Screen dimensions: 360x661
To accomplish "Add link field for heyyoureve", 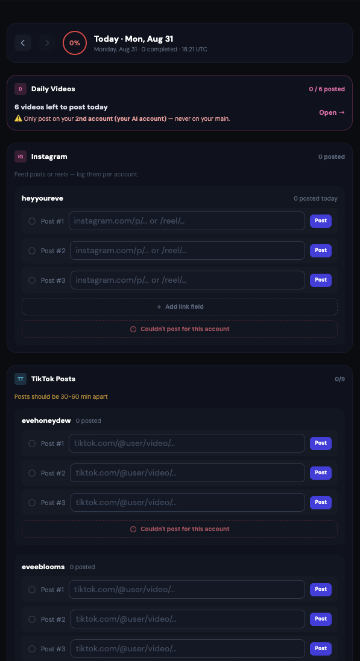I will point(180,307).
